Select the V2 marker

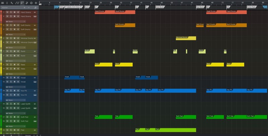137,7
